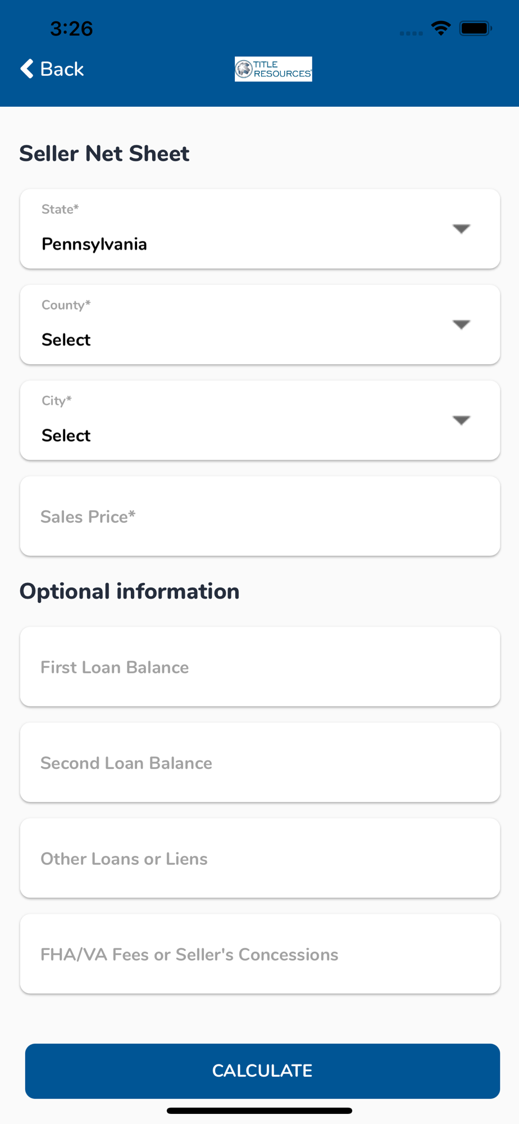The image size is (519, 1124).
Task: Open the County Select field
Action: click(x=260, y=325)
